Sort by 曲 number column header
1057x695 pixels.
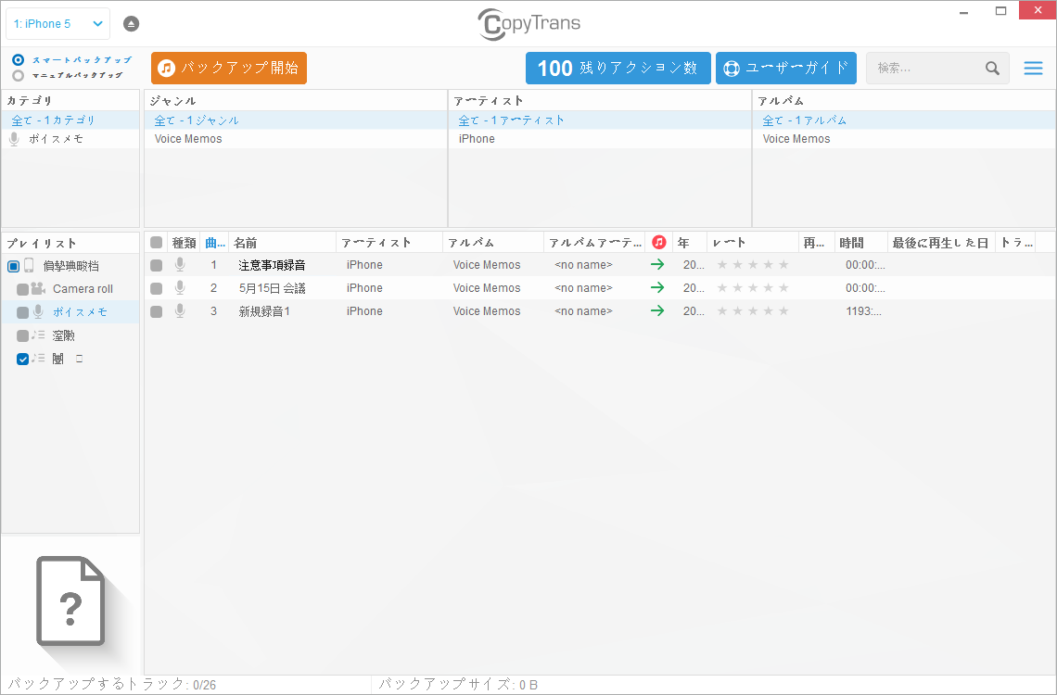point(214,243)
